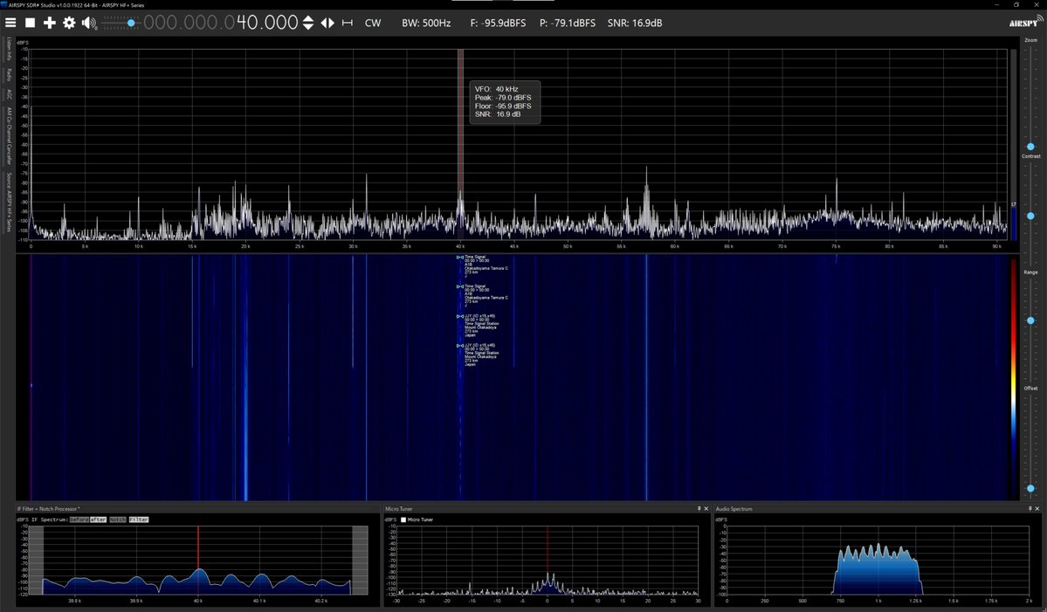Screen dimensions: 1047x612
Task: Open the CW demodulation mode selector
Action: [x=373, y=23]
